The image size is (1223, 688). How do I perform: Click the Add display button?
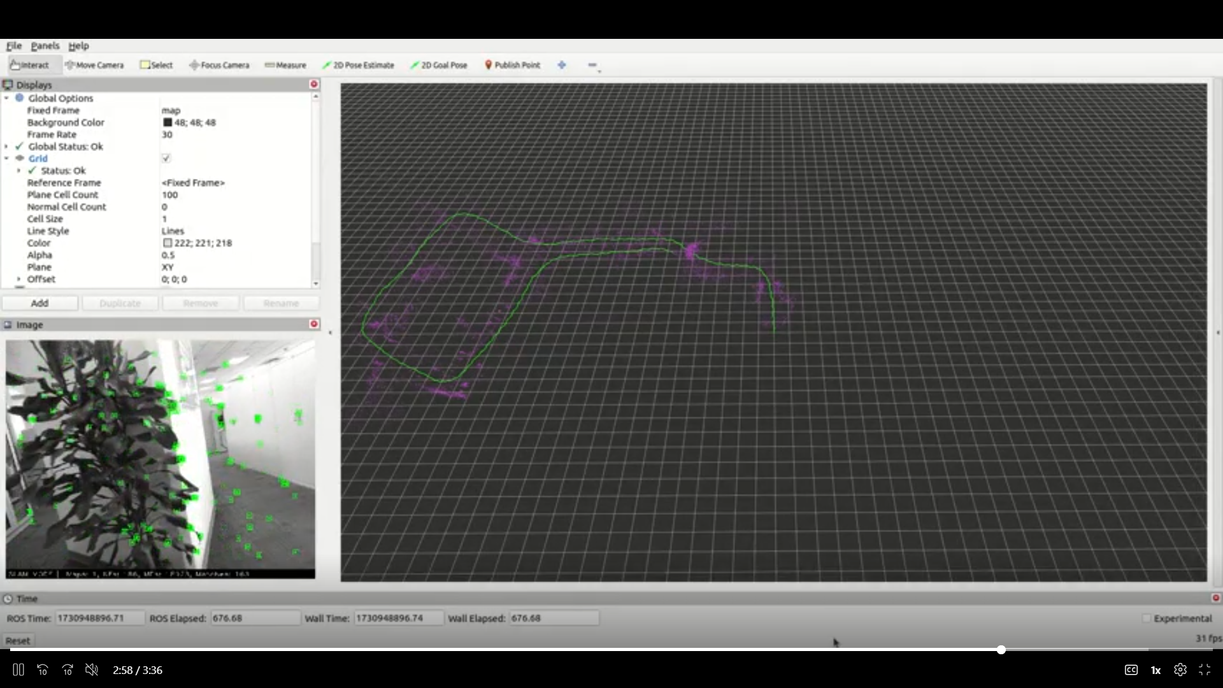tap(39, 303)
